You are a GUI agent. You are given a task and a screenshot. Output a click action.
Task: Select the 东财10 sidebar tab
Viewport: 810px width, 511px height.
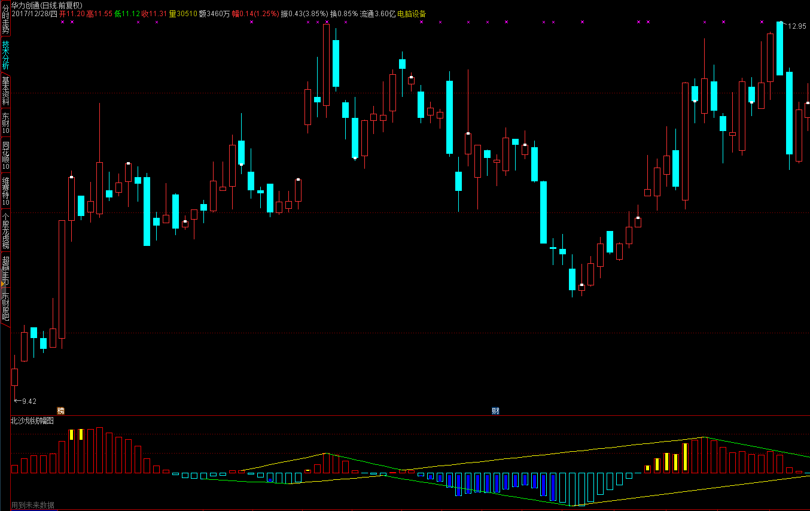[5, 123]
